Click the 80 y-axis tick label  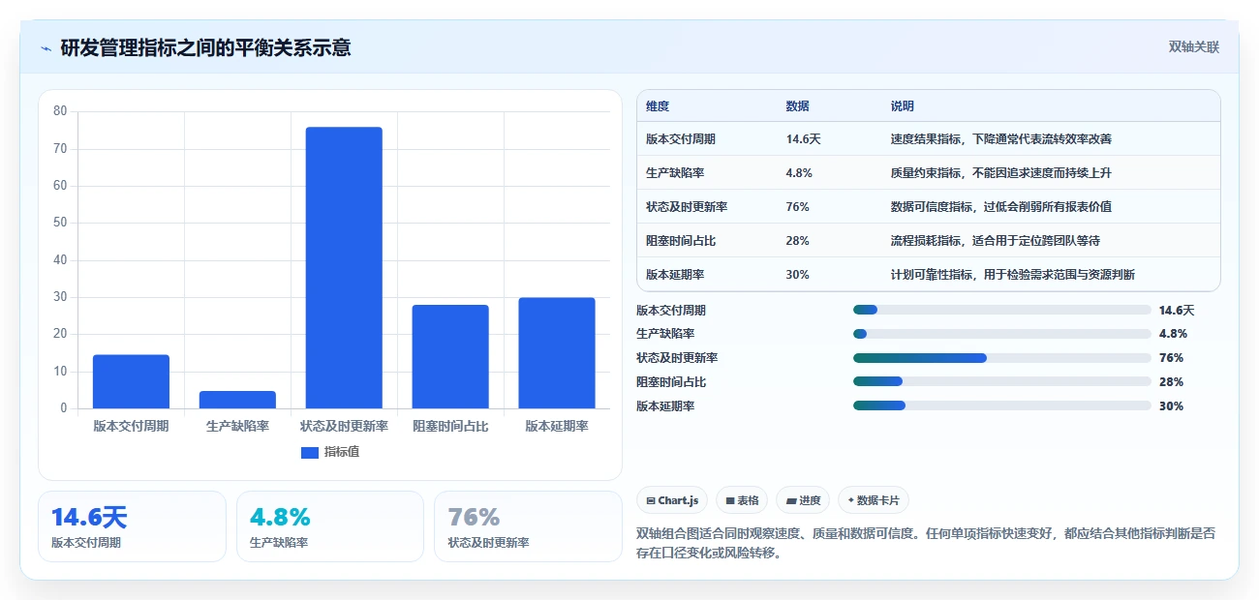(60, 111)
